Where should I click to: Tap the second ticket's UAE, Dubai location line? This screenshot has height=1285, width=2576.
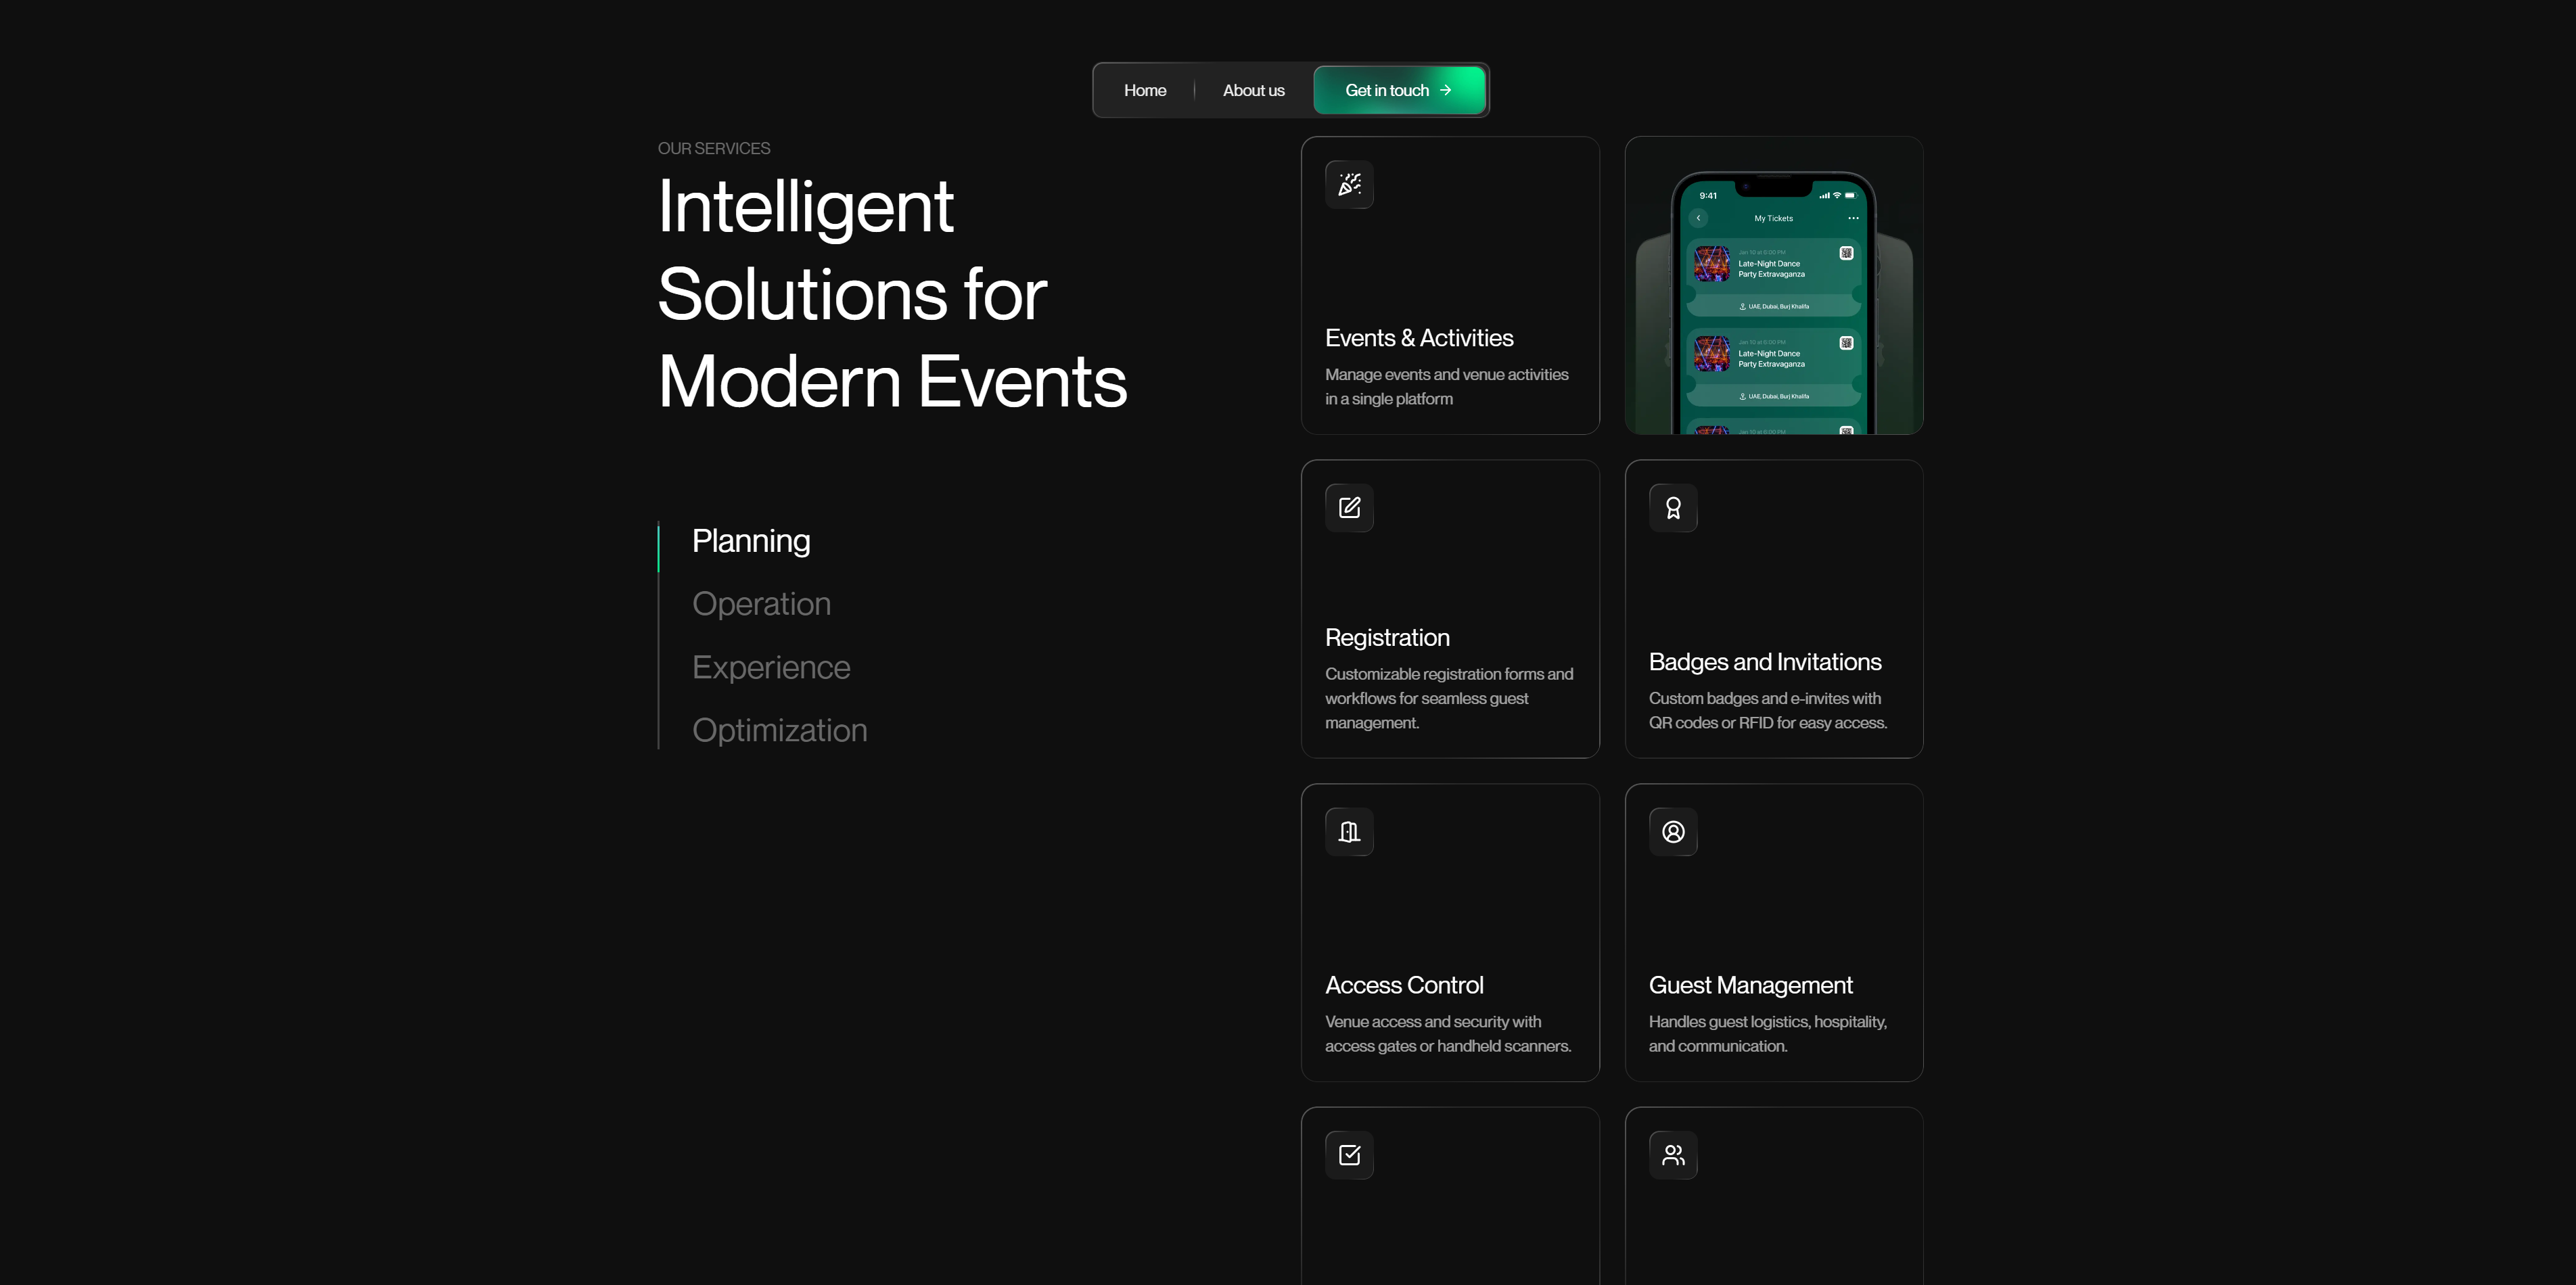(1774, 396)
